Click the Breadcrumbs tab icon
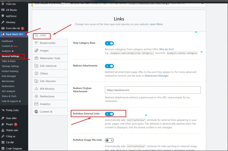 click(36, 43)
